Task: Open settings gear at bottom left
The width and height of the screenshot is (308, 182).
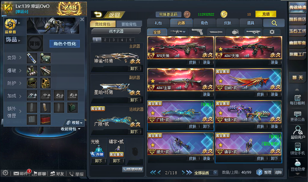Action: point(5,173)
